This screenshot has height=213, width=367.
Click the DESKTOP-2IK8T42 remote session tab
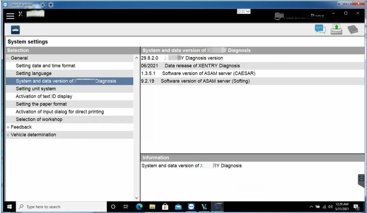[22, 5]
